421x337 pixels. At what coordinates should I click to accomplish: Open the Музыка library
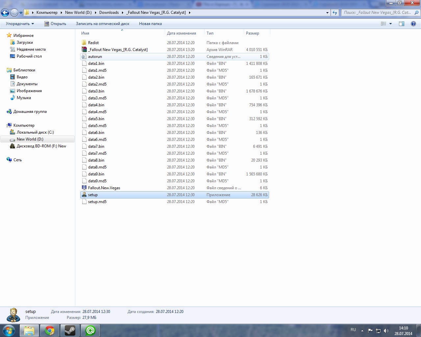(x=24, y=98)
